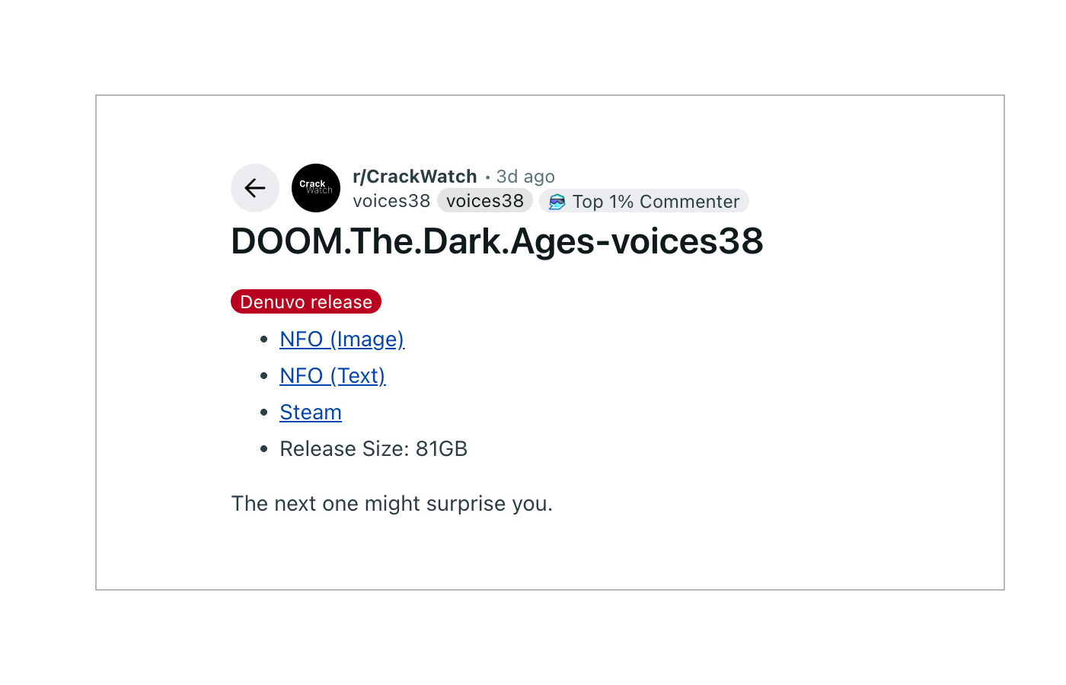Image resolution: width=1066 pixels, height=685 pixels.
Task: Click the bullet beside the Steam link
Action: coord(264,413)
